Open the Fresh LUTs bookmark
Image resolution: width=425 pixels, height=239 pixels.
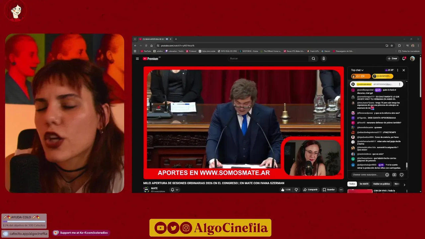(313, 51)
